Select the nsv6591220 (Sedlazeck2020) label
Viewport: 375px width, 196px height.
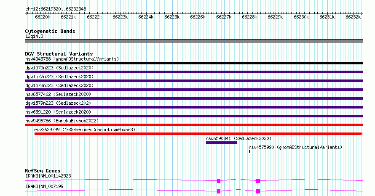coord(58,112)
